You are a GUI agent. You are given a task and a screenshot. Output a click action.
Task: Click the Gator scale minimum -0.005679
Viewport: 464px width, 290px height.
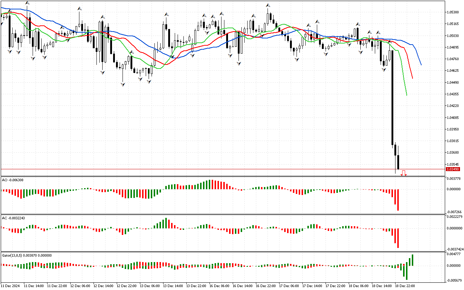click(x=454, y=280)
